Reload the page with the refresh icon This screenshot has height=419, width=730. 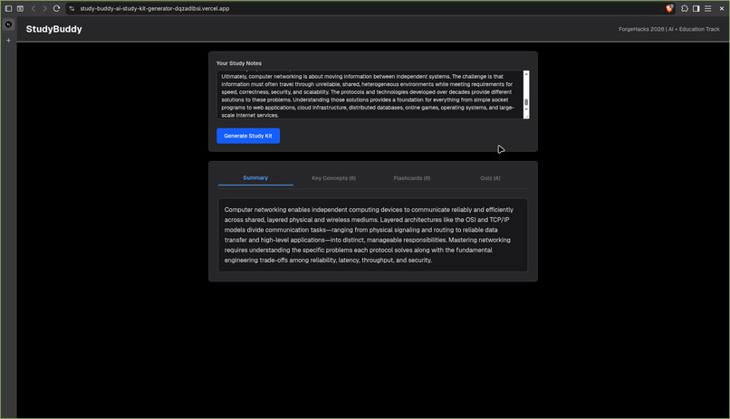point(56,8)
